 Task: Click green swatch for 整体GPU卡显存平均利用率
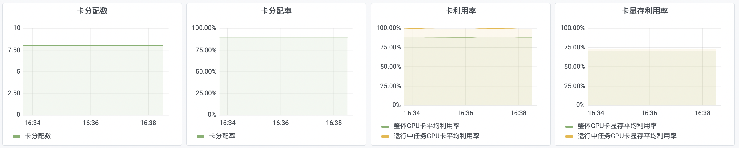point(569,126)
